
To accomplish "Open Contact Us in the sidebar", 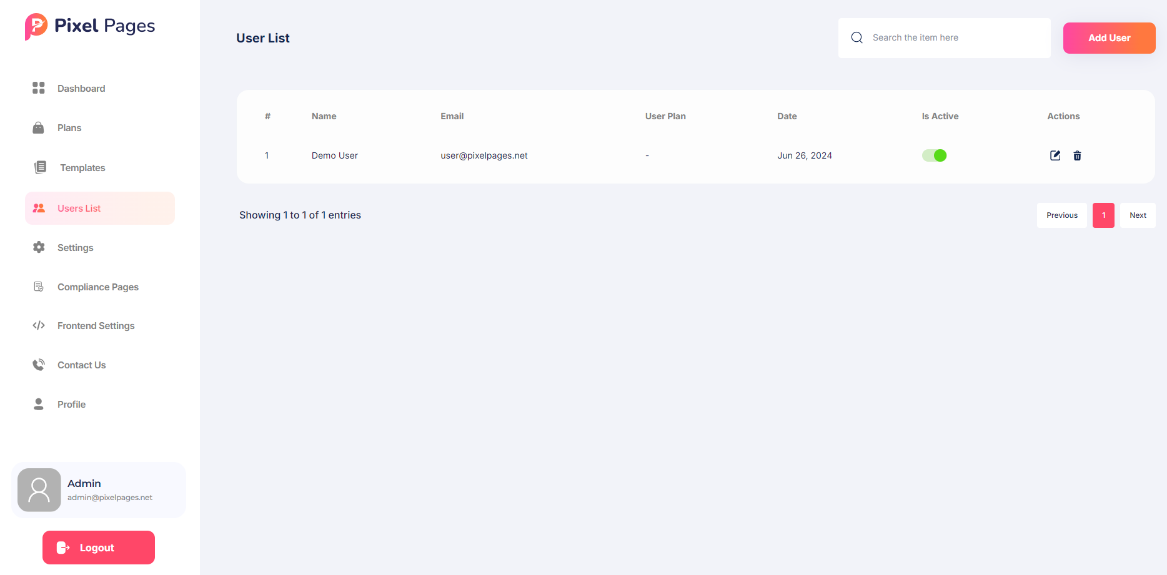I will coord(100,365).
